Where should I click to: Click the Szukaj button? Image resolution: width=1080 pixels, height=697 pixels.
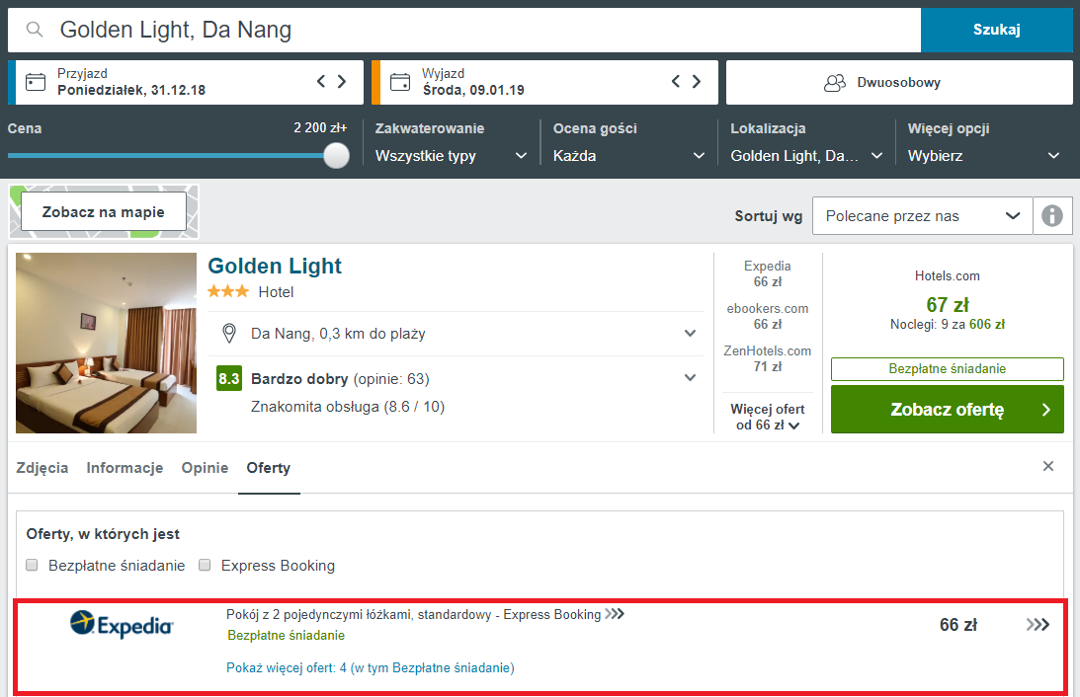point(997,30)
